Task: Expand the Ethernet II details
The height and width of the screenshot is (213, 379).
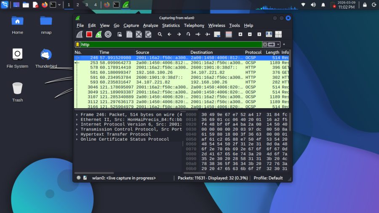Action: (x=77, y=120)
